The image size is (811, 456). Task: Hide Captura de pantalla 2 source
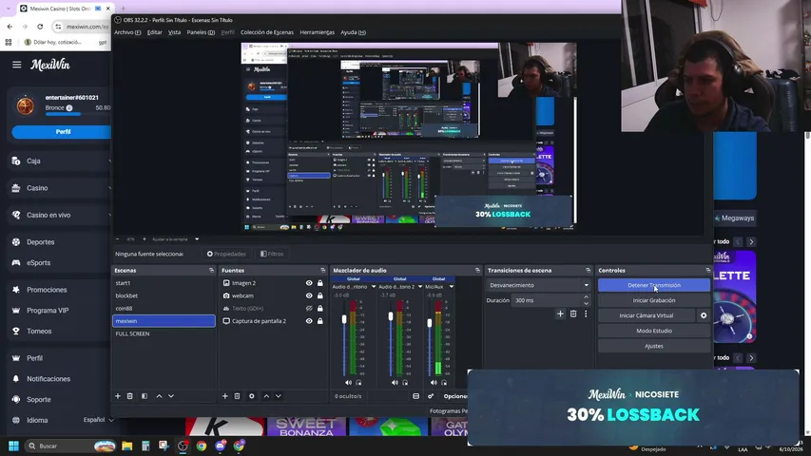[309, 321]
